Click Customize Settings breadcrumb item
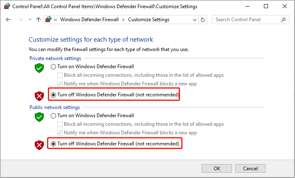The height and width of the screenshot is (178, 295). pos(149,20)
